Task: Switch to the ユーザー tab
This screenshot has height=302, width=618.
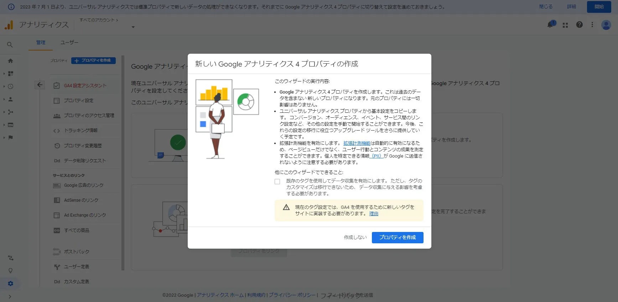Action: pos(69,43)
